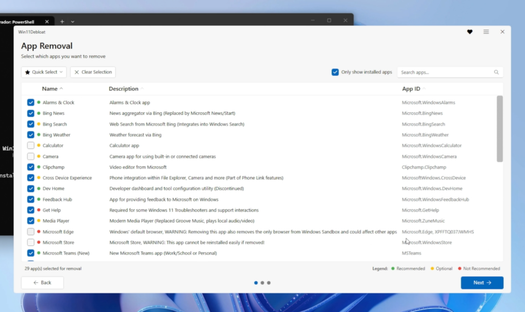525x312 pixels.
Task: Click the 'Clipchamp' app name
Action: click(53, 167)
